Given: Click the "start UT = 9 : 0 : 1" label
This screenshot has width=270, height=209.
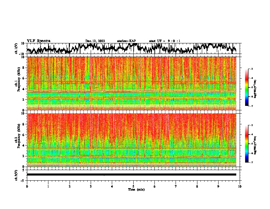Looking at the screenshot, I should coord(165,41).
